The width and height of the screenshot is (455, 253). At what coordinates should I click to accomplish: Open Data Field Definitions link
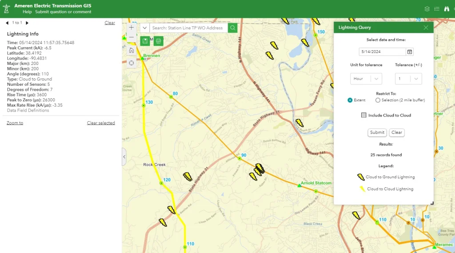pos(28,110)
